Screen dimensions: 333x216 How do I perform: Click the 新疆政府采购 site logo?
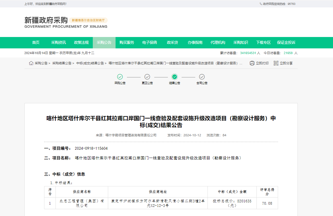(46, 20)
